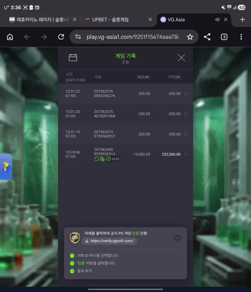Image resolution: width=251 pixels, height=292 pixels.
Task: Open the calendar date picker icon
Action: [73, 58]
